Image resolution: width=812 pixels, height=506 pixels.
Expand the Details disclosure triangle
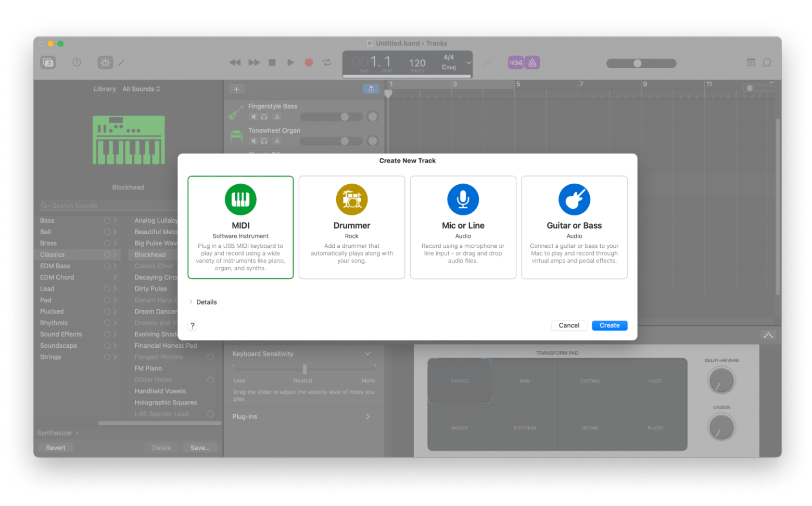tap(191, 302)
